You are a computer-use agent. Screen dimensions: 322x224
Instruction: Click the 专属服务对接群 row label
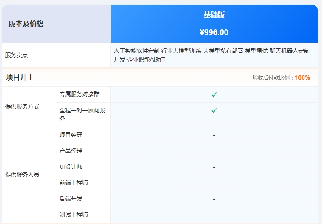(x=79, y=94)
